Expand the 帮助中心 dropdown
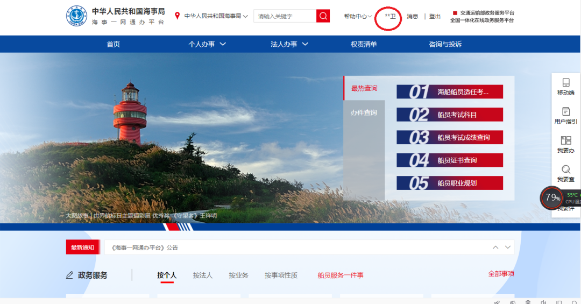 (x=358, y=16)
